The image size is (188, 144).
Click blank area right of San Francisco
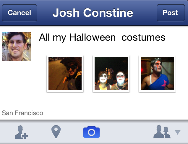pos(118,113)
